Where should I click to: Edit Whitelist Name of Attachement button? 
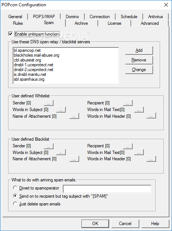pyautogui.click(x=74, y=116)
